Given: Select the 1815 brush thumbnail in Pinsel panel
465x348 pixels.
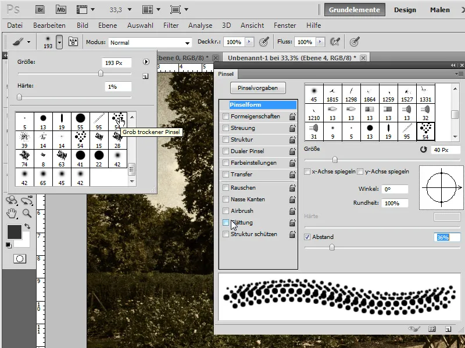Looking at the screenshot, I should (332, 94).
